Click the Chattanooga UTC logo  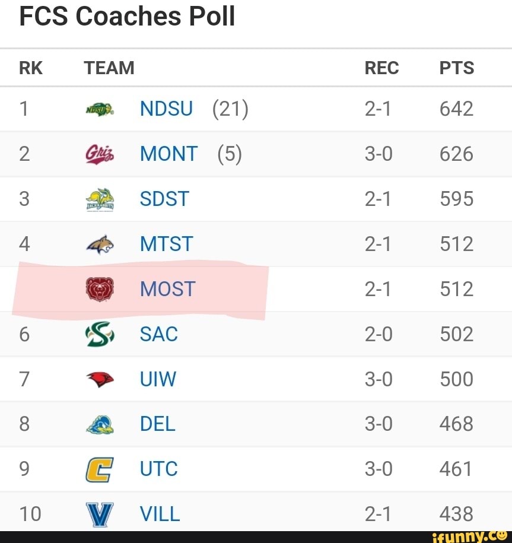[100, 469]
